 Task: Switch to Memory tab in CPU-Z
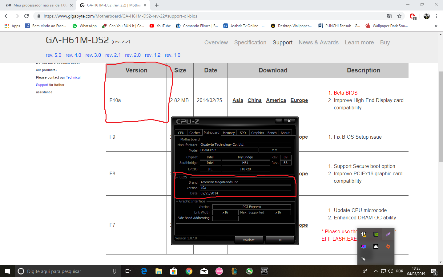[229, 133]
